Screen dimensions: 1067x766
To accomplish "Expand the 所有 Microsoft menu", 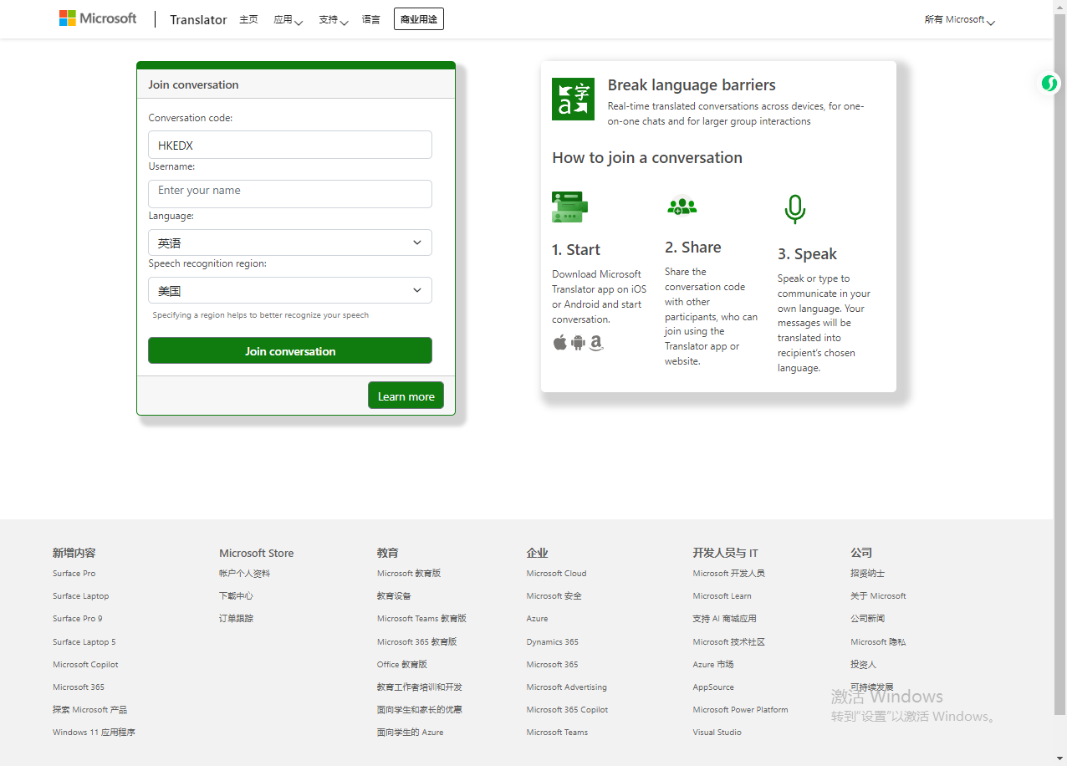I will click(959, 19).
